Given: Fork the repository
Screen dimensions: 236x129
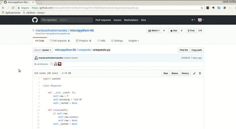Looking at the screenshot, I should pos(191,31).
